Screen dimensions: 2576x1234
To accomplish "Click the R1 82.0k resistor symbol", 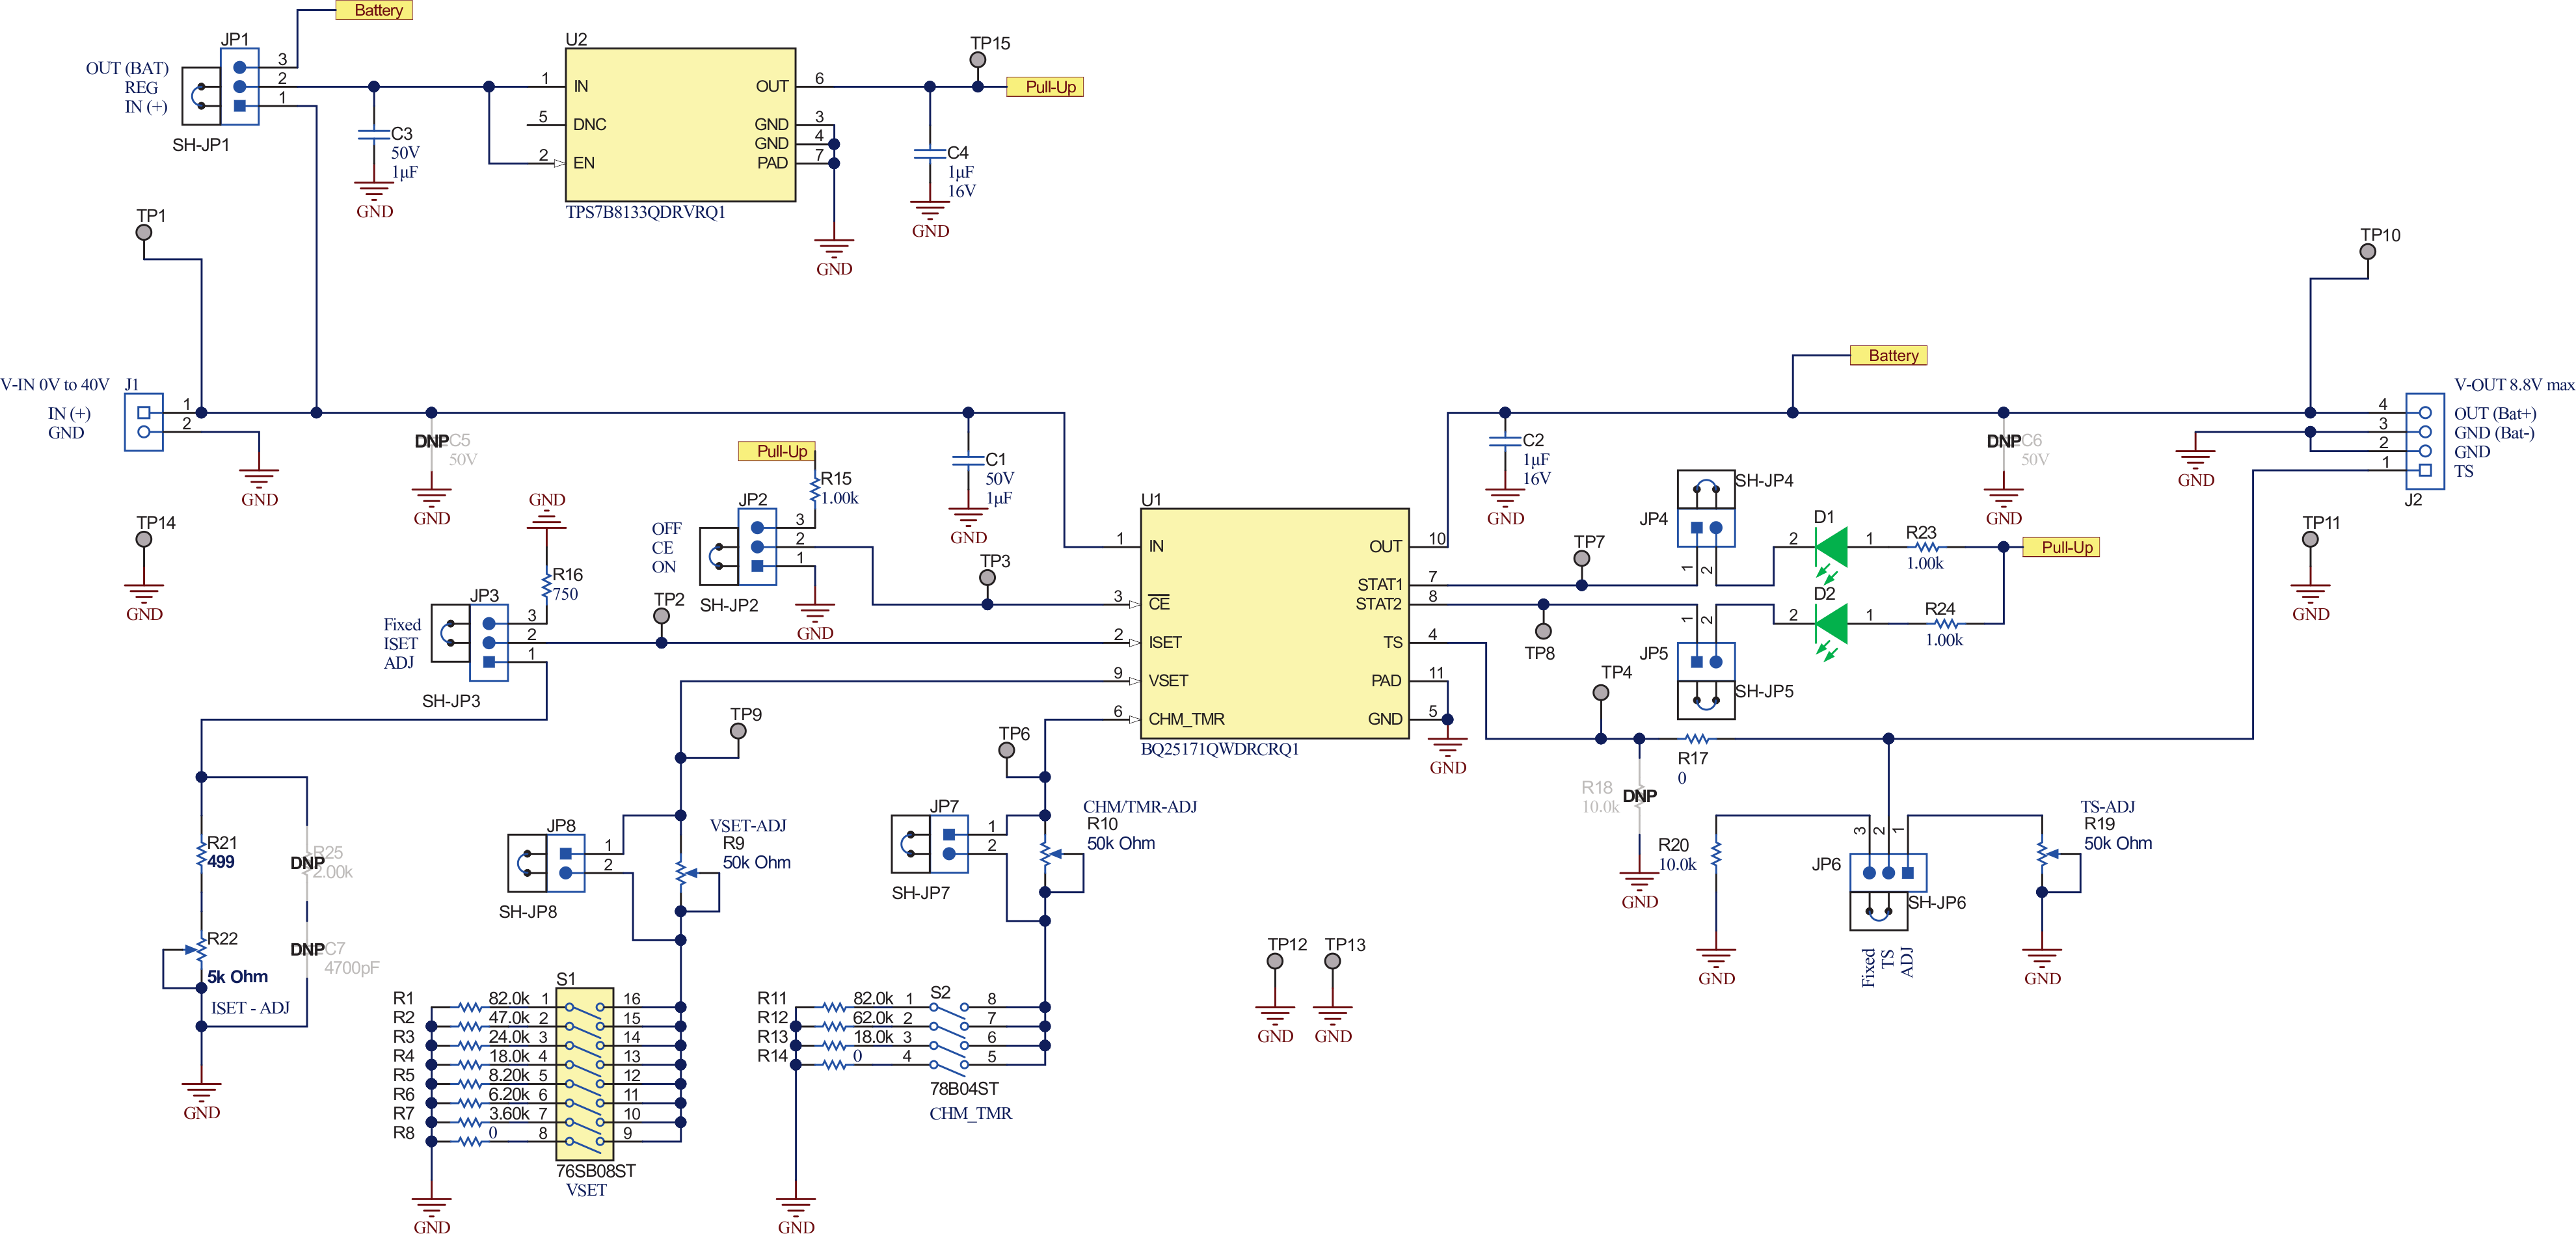I will click(470, 1007).
